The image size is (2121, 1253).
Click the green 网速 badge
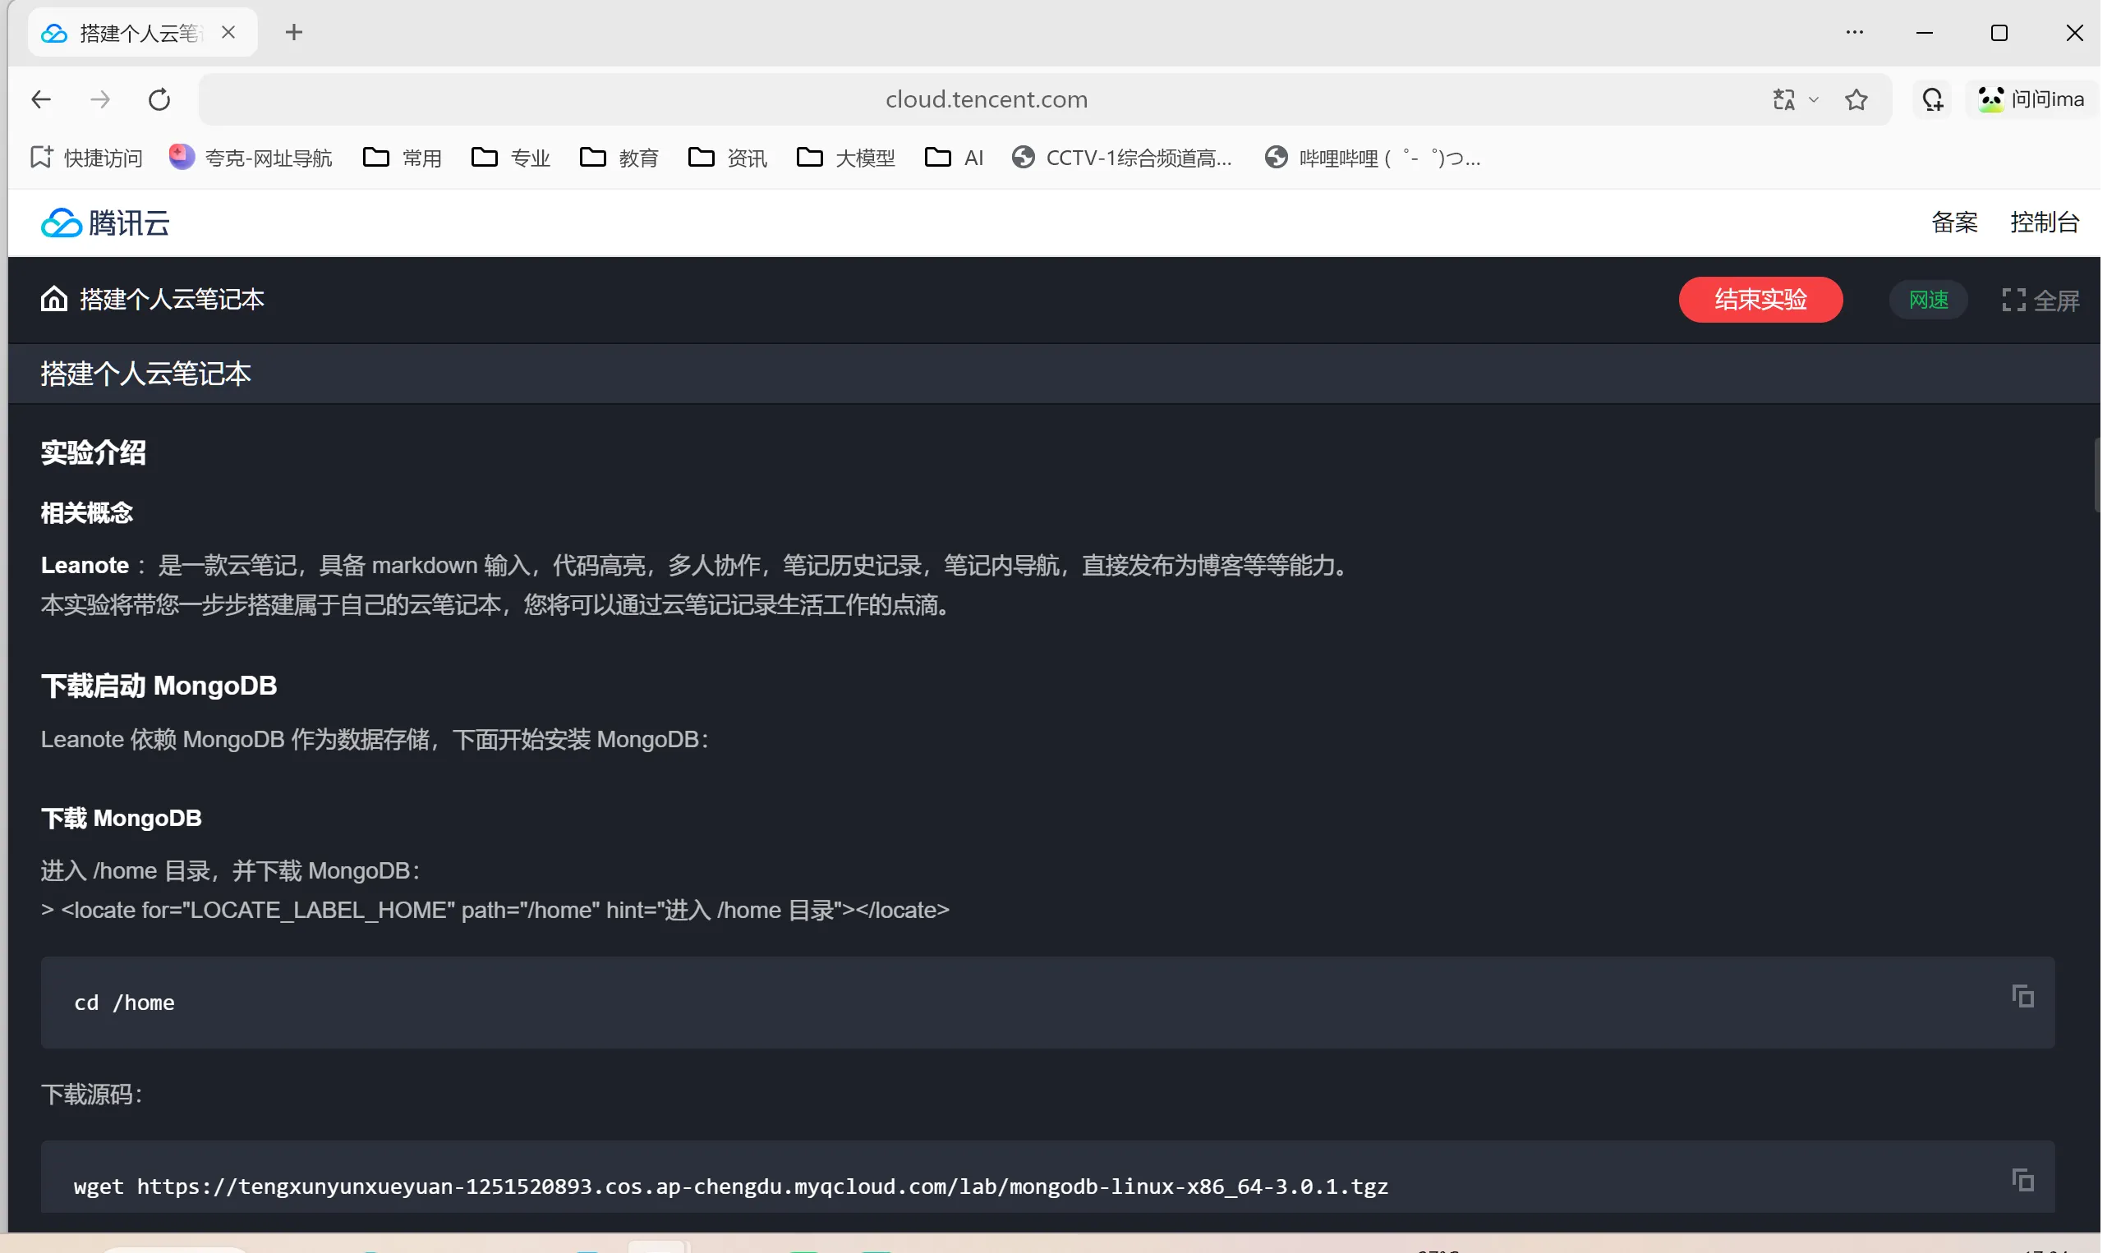pos(1929,300)
